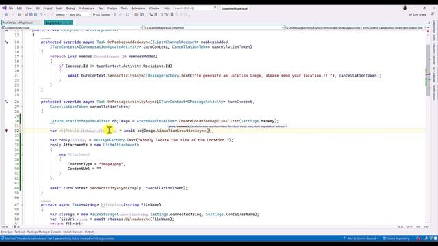438x246 pixels.
Task: Click the restart/refresh toolbar icon
Action: click(127, 14)
